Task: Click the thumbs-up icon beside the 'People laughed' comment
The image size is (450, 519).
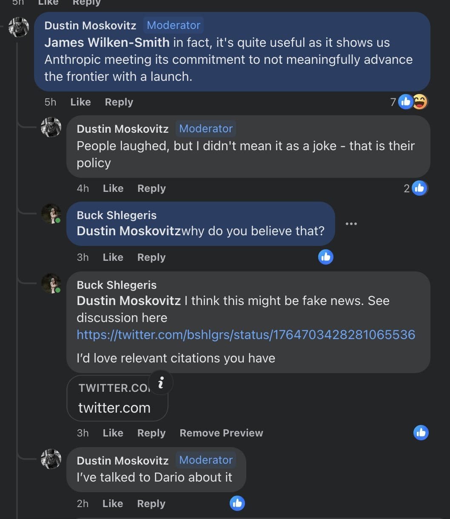Action: coord(419,188)
